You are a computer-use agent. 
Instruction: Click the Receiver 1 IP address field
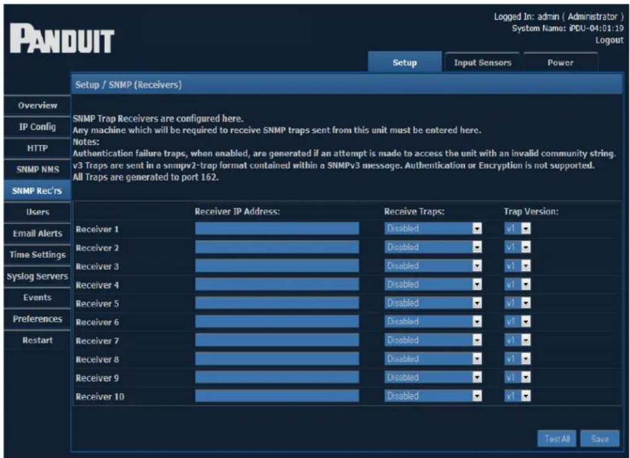pos(277,228)
